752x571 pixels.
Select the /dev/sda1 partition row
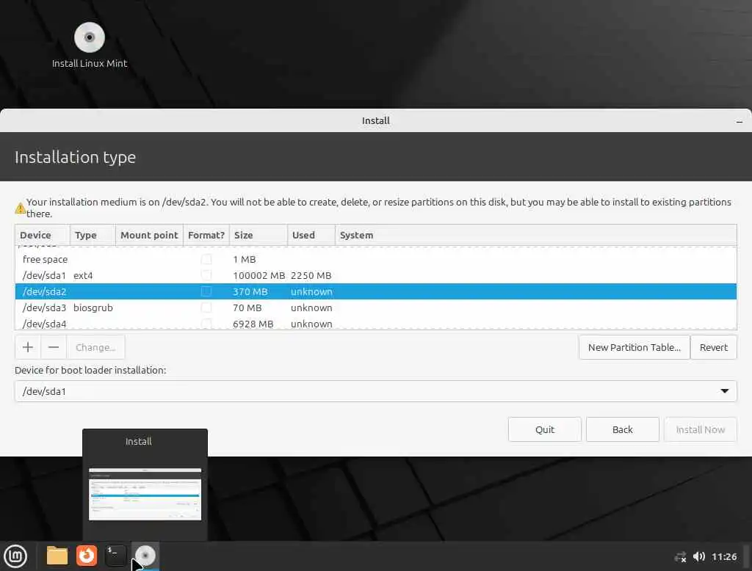[375, 275]
